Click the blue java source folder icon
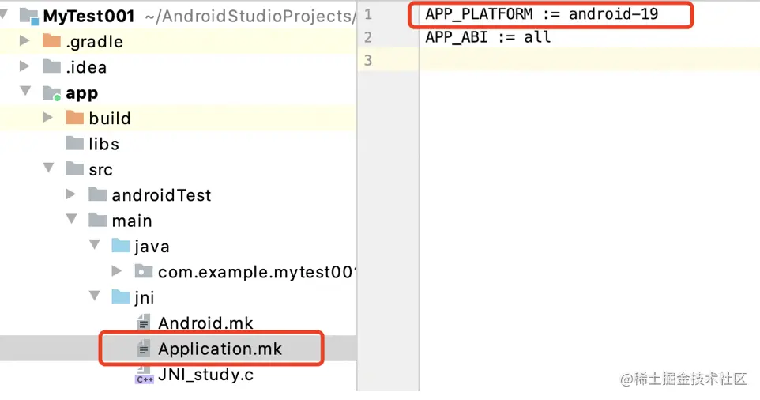 tap(120, 245)
